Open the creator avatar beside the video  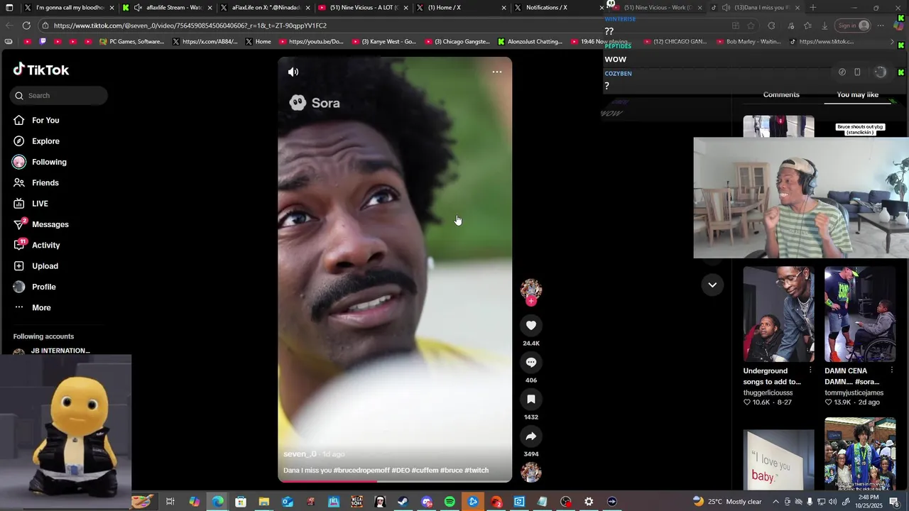tap(531, 288)
